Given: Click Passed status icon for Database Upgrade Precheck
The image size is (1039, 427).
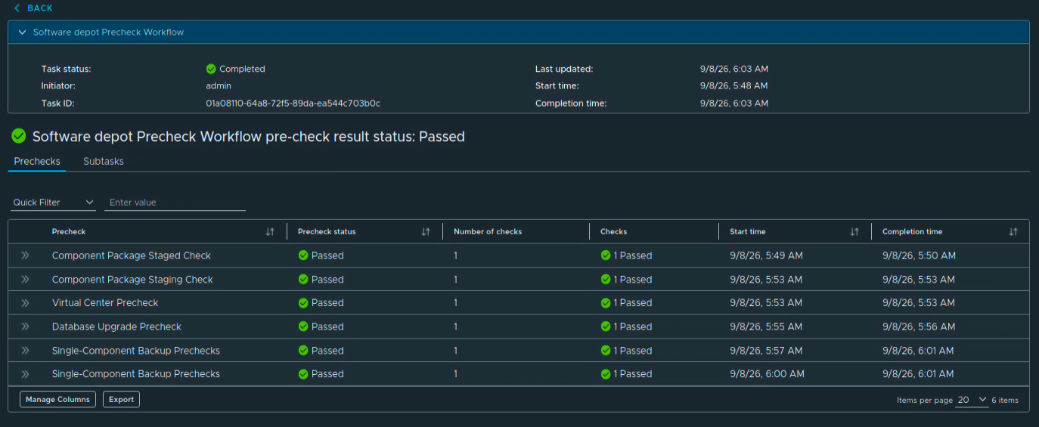Looking at the screenshot, I should (x=303, y=326).
